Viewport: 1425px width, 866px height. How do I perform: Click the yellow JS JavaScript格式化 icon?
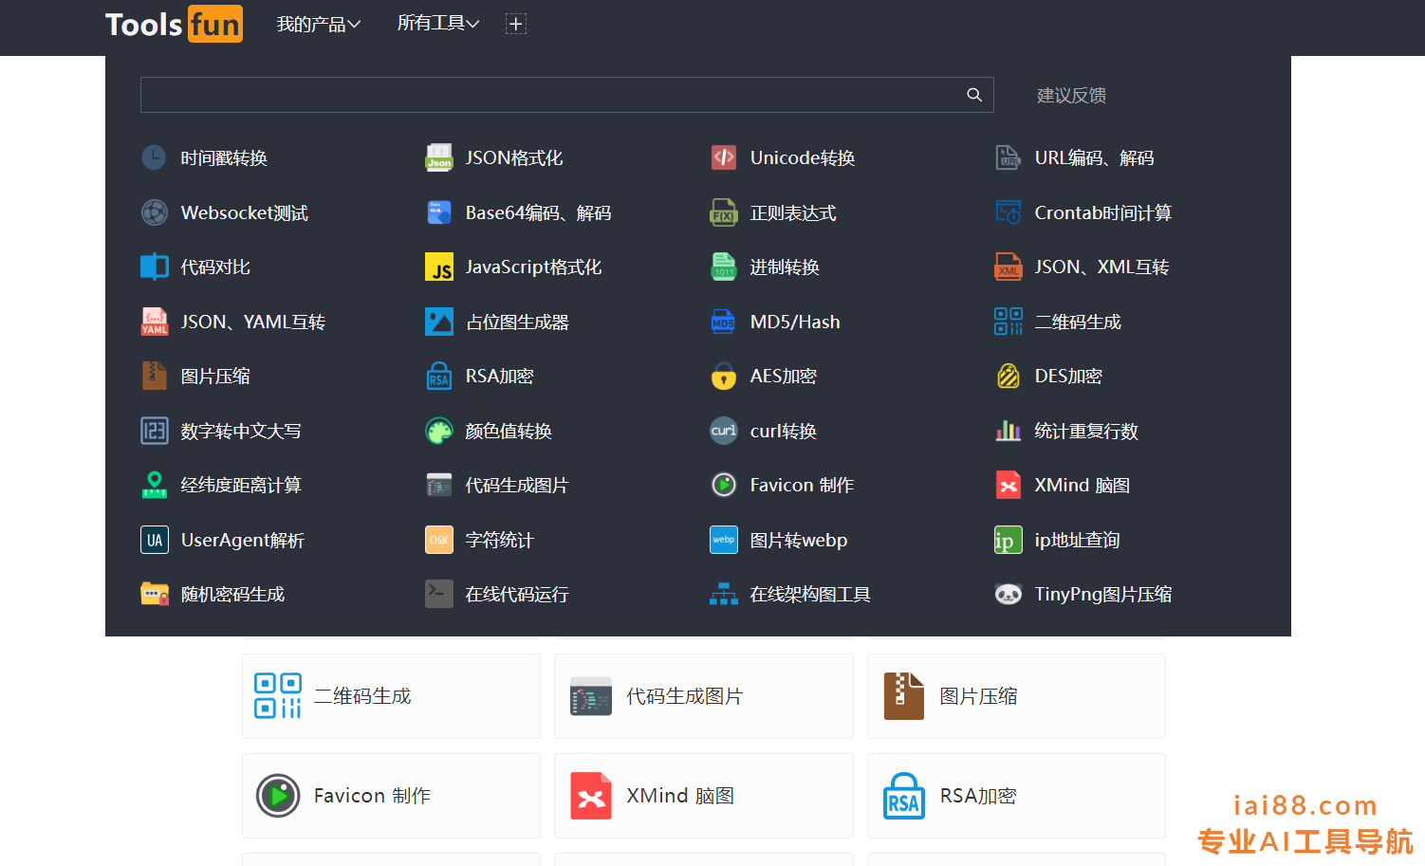[439, 267]
